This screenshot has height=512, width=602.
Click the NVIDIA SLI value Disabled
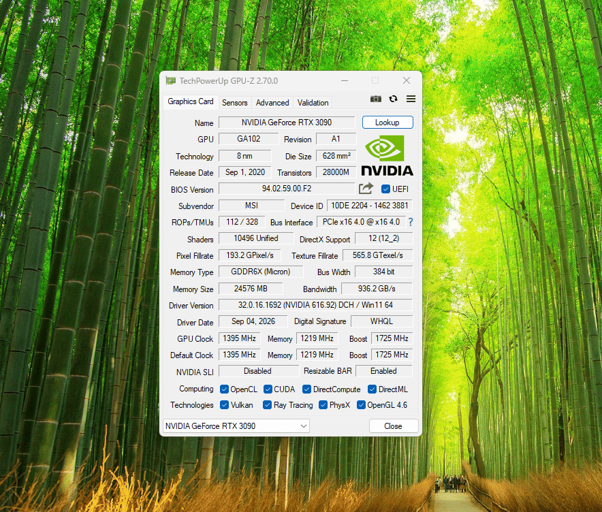point(258,371)
